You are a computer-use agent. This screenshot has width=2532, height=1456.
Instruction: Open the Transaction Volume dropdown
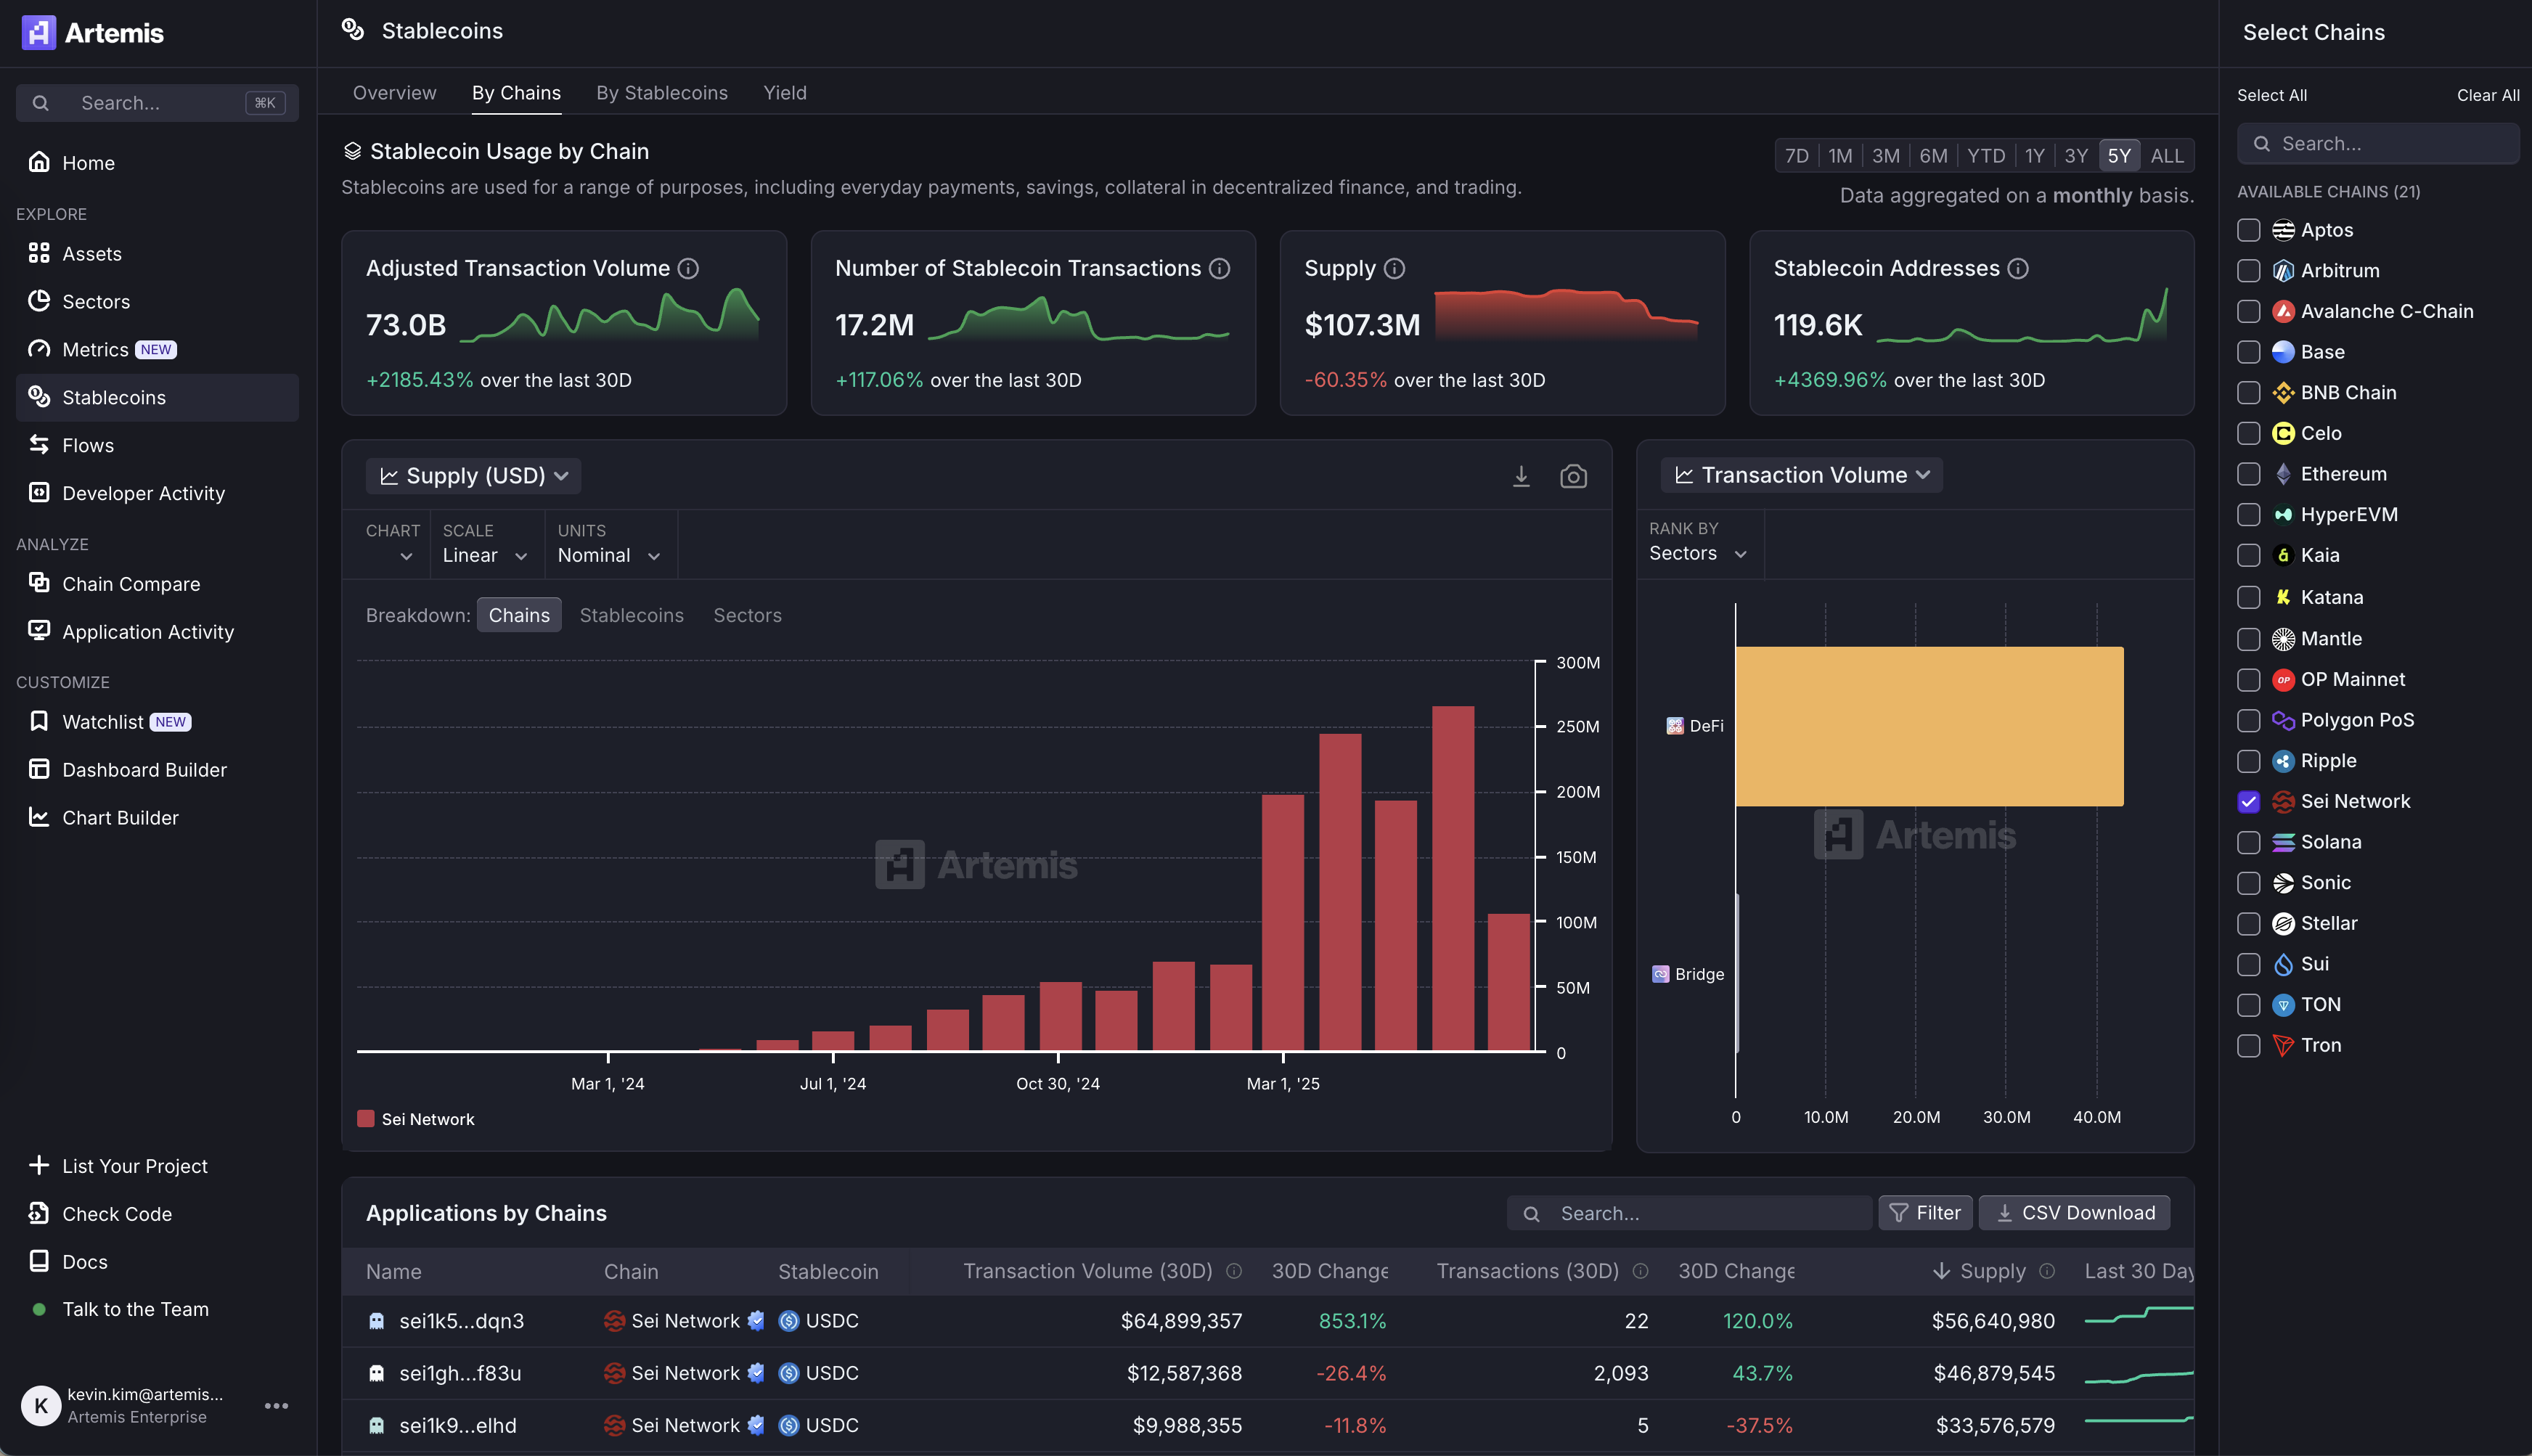coord(1802,475)
